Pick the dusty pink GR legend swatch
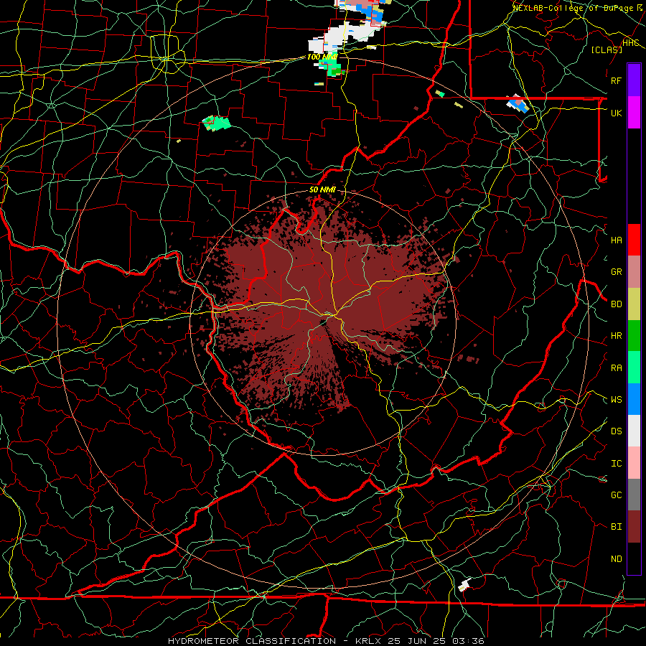 pyautogui.click(x=634, y=272)
